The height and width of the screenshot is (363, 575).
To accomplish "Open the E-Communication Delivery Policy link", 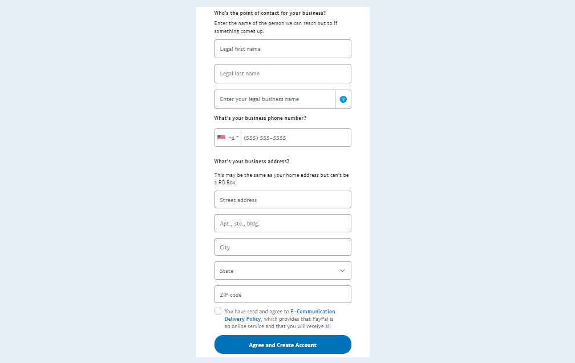I will tap(280, 315).
